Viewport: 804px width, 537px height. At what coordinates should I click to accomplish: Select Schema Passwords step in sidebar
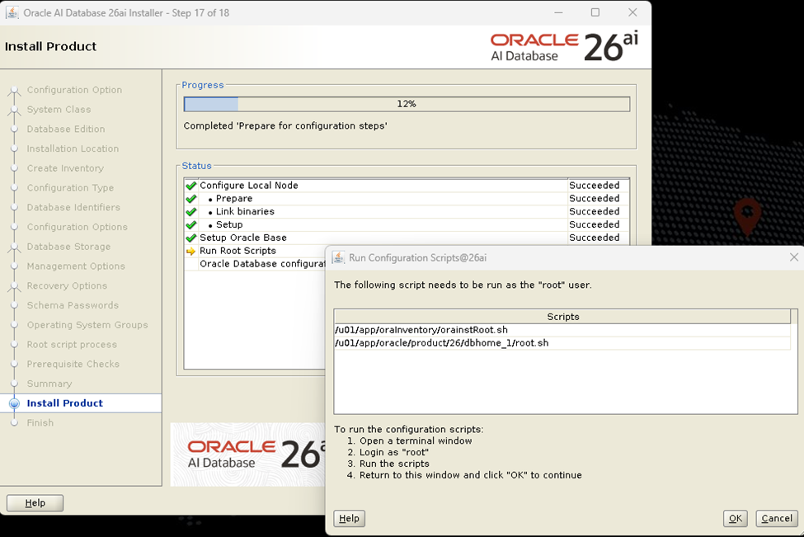[x=73, y=305]
